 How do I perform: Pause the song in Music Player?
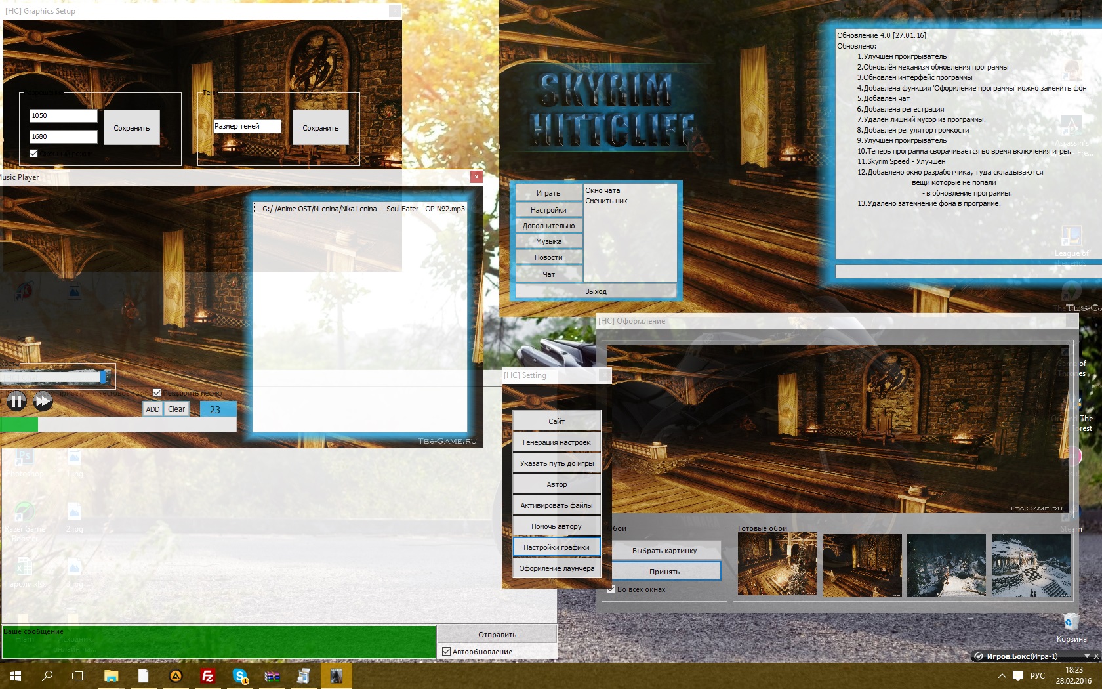pyautogui.click(x=16, y=400)
